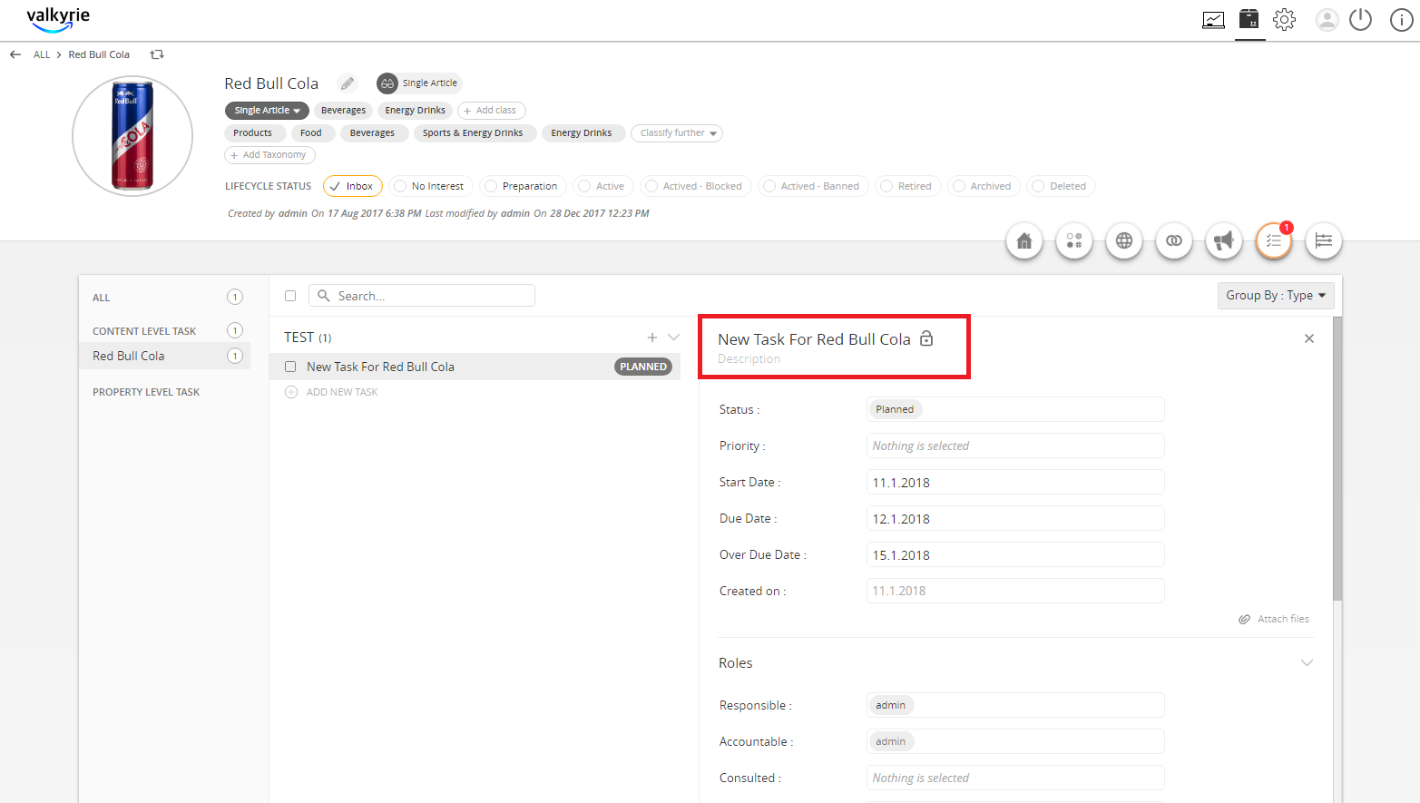Viewport: 1420px width, 803px height.
Task: Open the Single Article class dropdown
Action: point(267,111)
